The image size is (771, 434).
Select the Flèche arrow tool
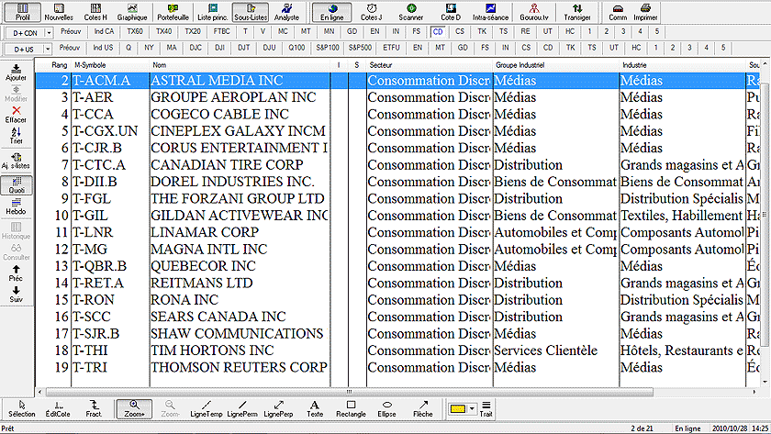point(423,409)
